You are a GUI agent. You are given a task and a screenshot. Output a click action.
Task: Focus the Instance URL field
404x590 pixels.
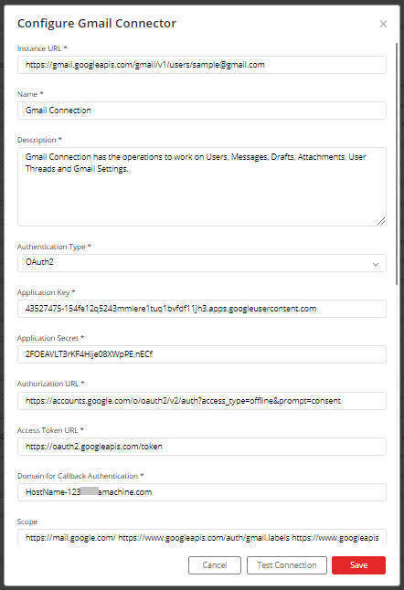pos(202,65)
